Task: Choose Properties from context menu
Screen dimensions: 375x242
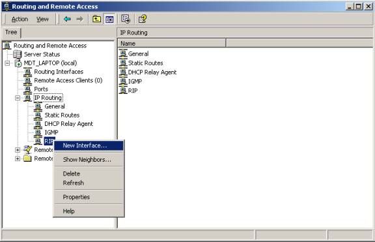Action: [89, 197]
